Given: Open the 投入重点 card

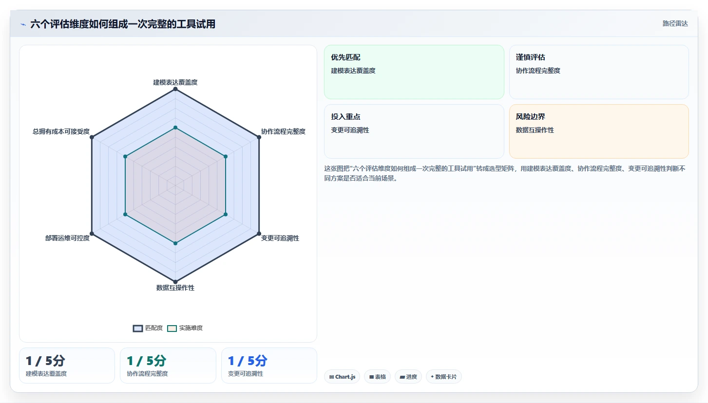Looking at the screenshot, I should [x=414, y=131].
